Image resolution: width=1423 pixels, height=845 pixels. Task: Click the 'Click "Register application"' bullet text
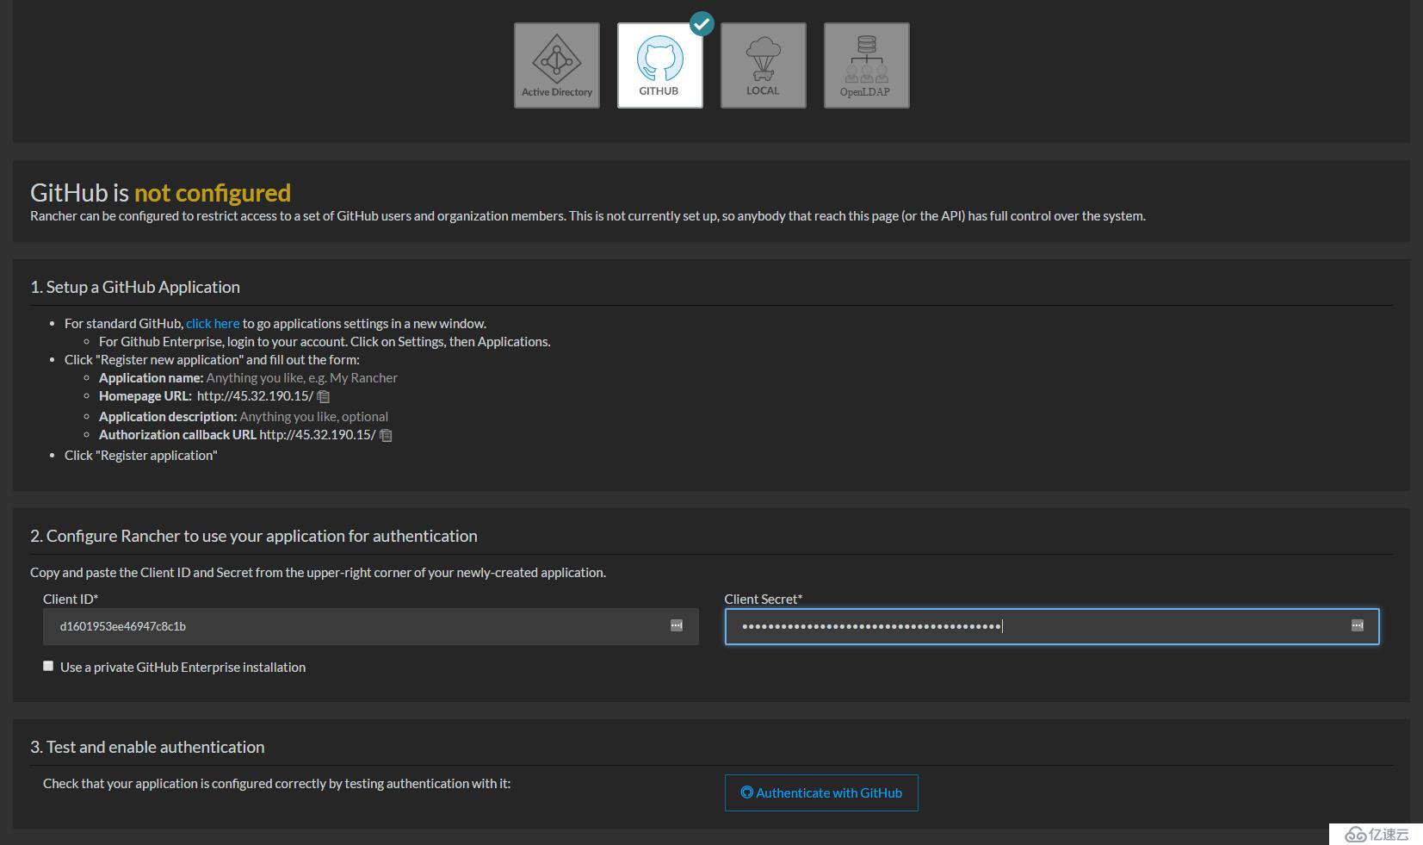[141, 456]
